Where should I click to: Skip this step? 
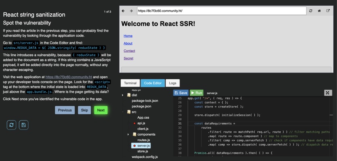point(84,110)
